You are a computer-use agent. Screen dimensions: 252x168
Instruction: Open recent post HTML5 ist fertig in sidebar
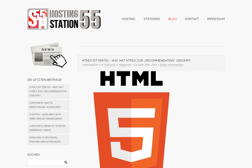point(48,91)
